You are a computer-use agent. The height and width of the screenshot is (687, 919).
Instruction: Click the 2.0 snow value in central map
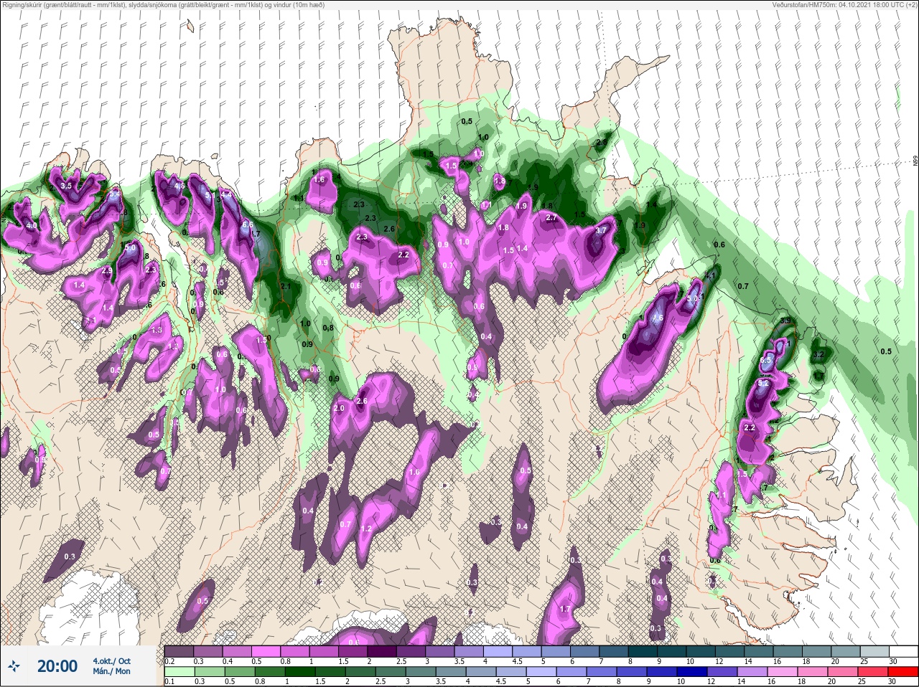(x=339, y=408)
